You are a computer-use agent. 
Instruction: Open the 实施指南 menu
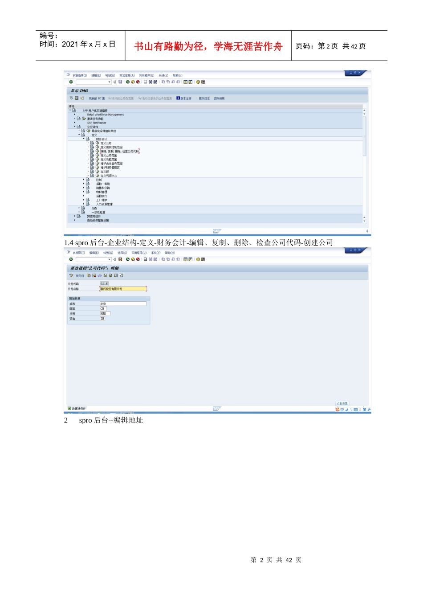[x=80, y=75]
